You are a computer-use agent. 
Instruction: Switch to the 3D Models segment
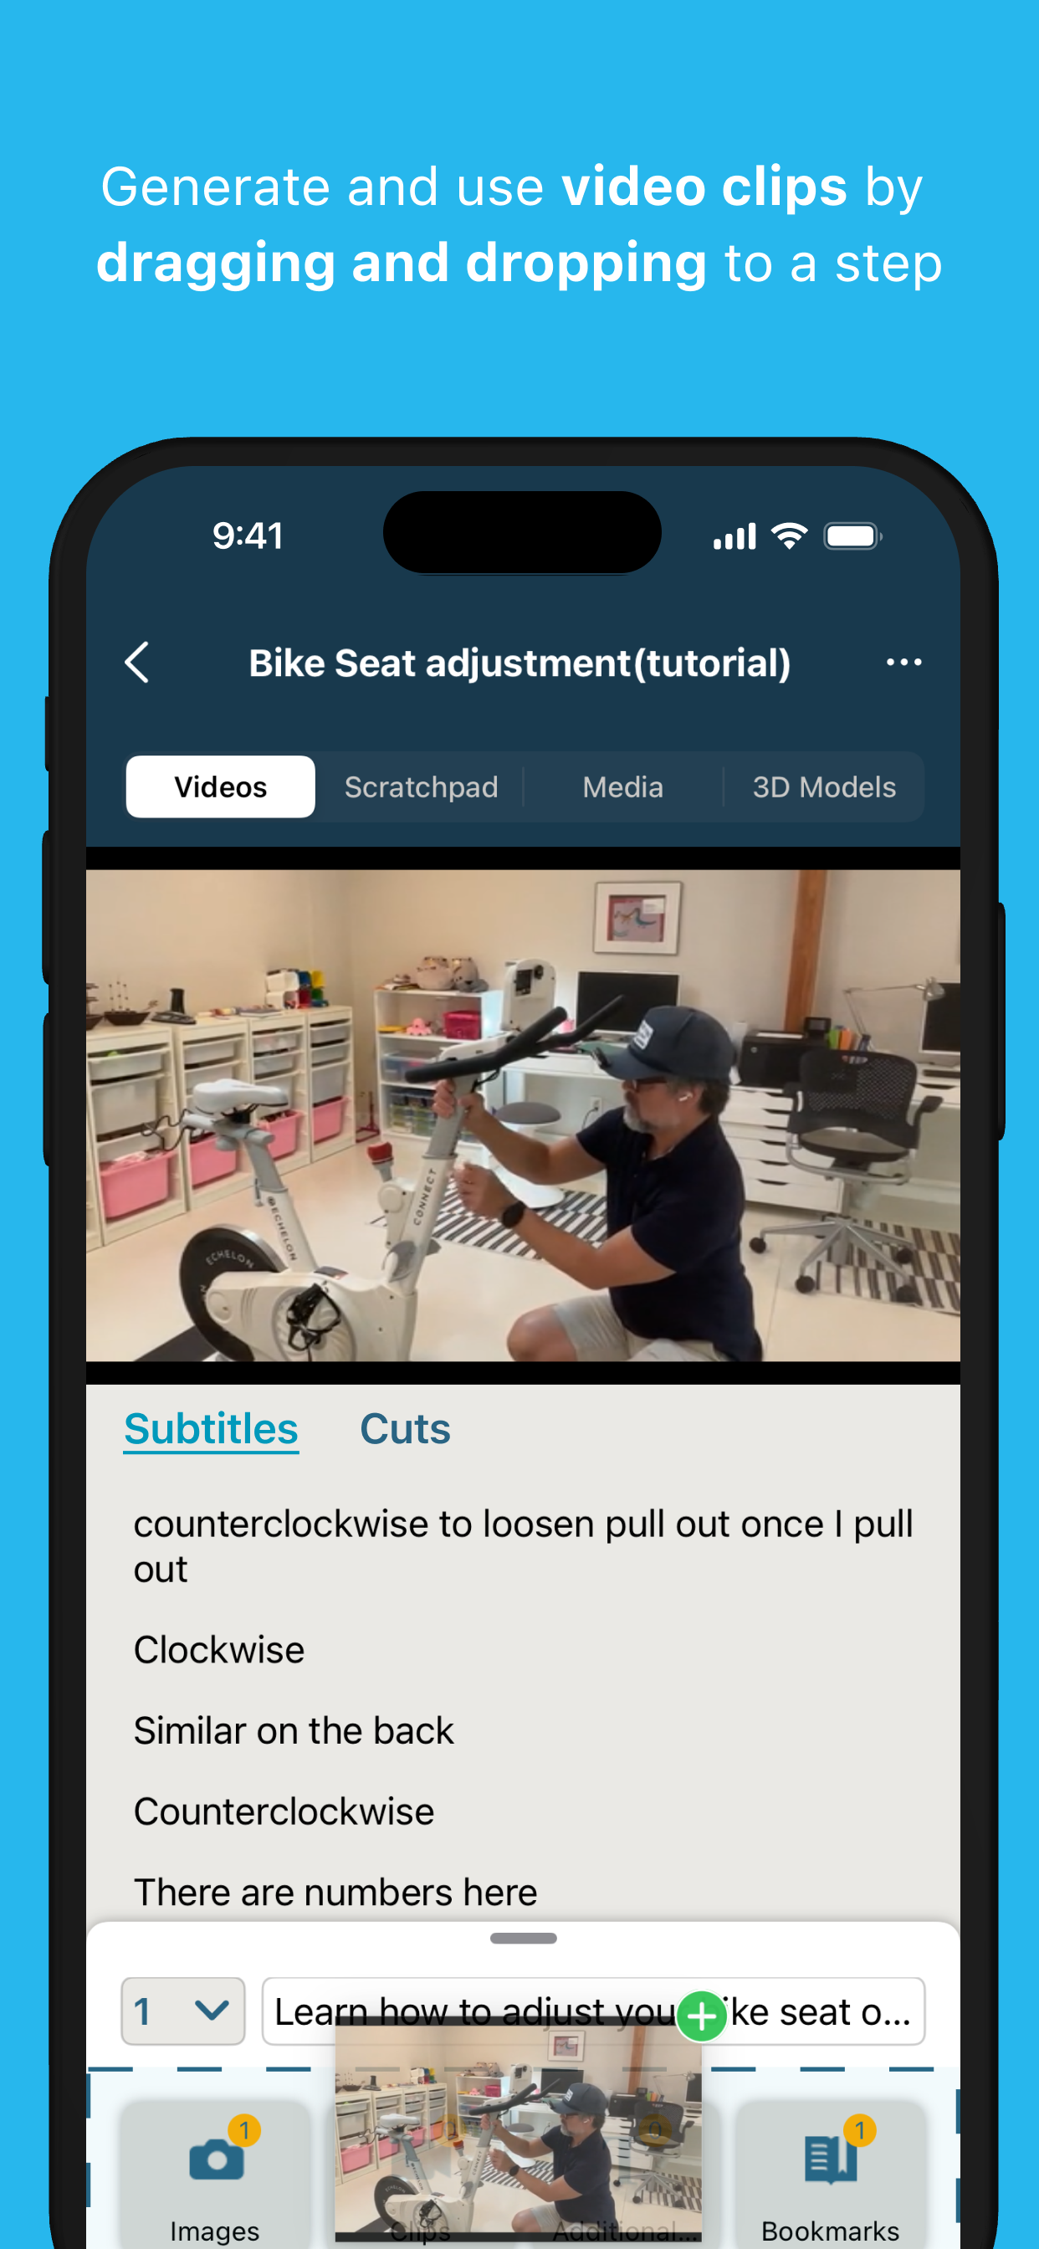pos(823,786)
